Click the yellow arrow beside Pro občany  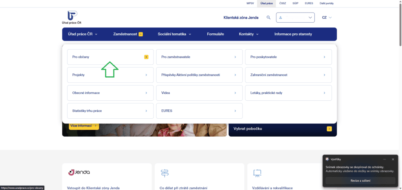point(146,57)
